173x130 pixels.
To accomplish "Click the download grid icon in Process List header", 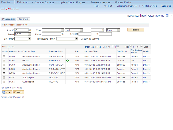I will click(118, 47).
